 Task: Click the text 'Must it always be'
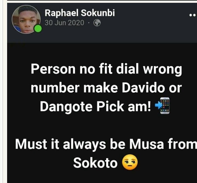click(70, 145)
